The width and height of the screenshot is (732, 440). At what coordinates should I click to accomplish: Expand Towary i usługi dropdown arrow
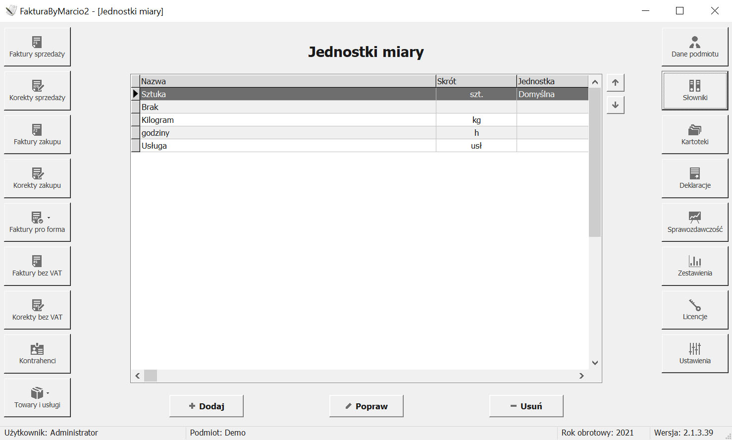(x=48, y=393)
